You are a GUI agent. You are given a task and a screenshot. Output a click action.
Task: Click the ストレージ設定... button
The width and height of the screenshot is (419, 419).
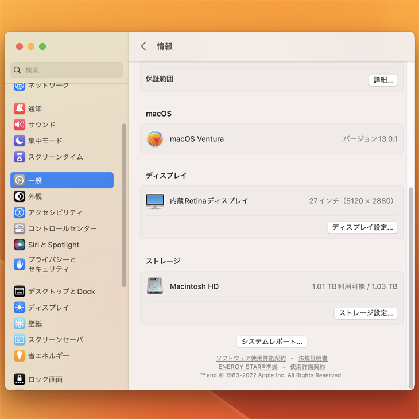pyautogui.click(x=366, y=313)
